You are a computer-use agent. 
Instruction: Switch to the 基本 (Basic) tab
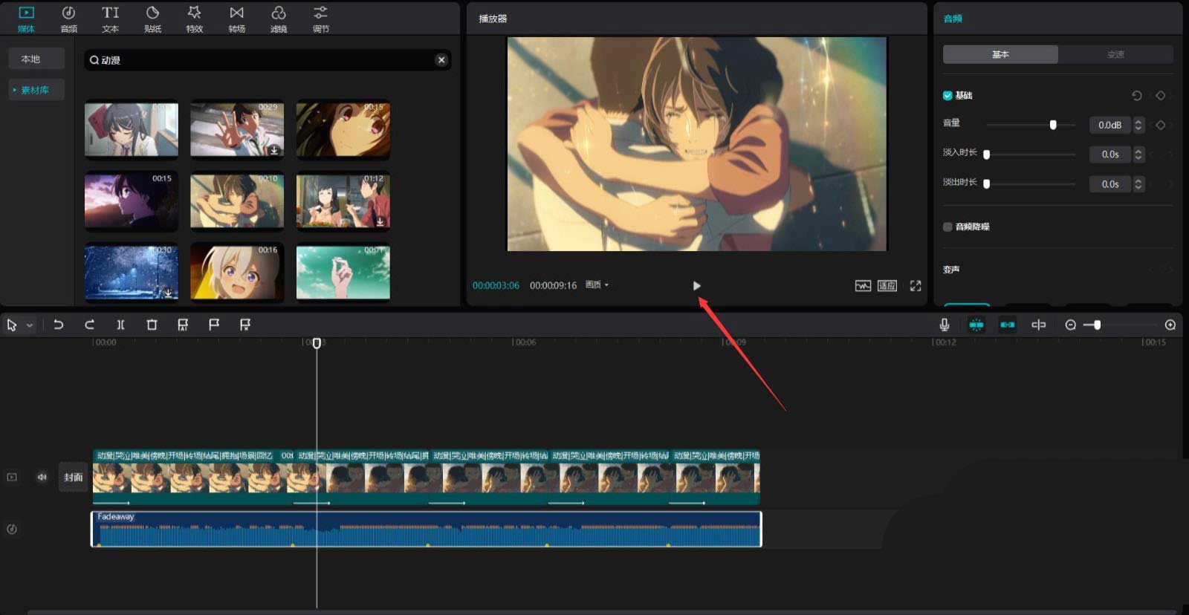tap(1000, 54)
